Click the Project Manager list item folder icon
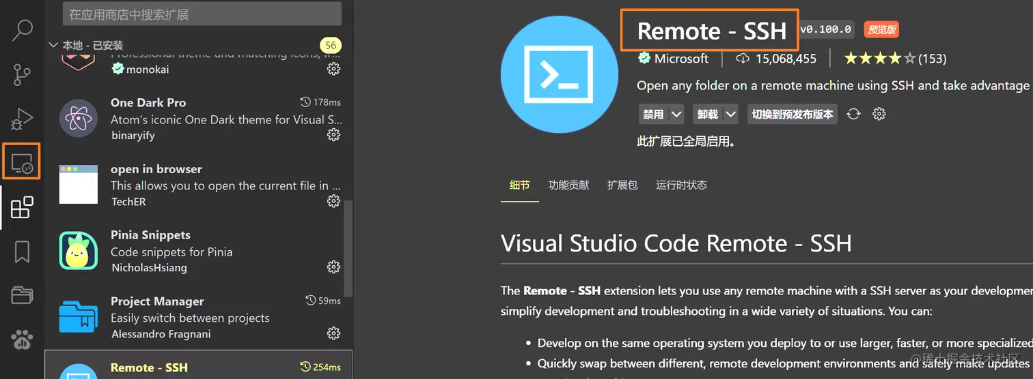This screenshot has width=1033, height=379. [x=79, y=317]
